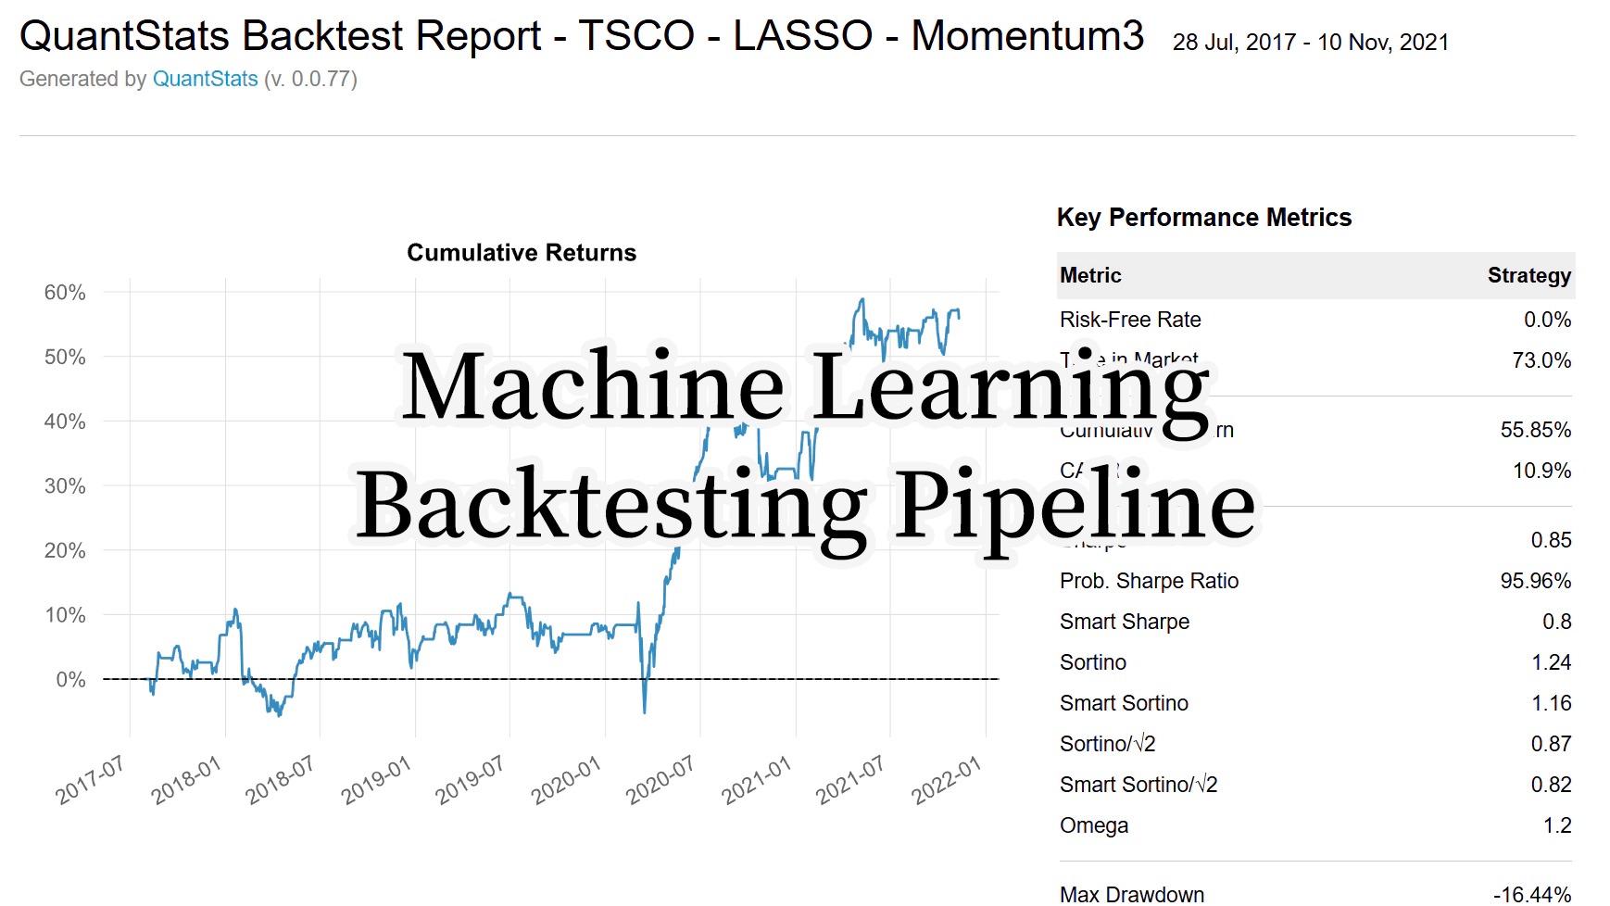
Task: Click the '2018-01' x-axis label
Action: point(185,780)
